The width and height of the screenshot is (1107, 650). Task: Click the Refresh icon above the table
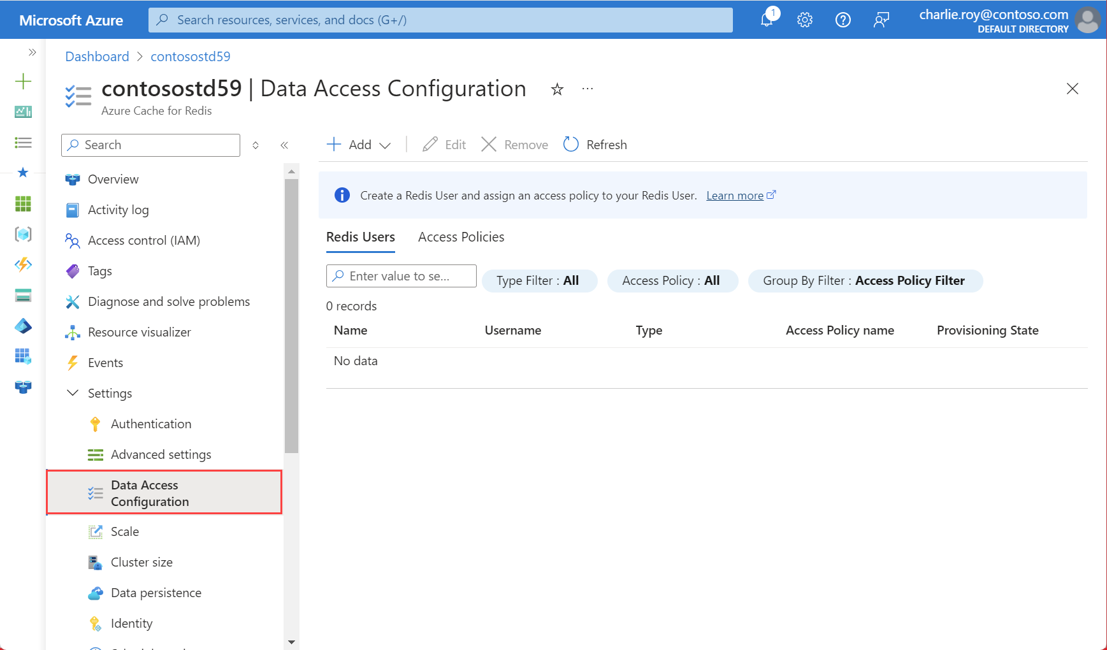click(571, 144)
